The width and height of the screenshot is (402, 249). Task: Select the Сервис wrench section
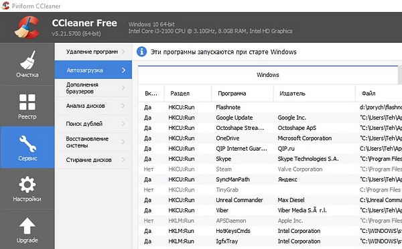click(x=27, y=147)
